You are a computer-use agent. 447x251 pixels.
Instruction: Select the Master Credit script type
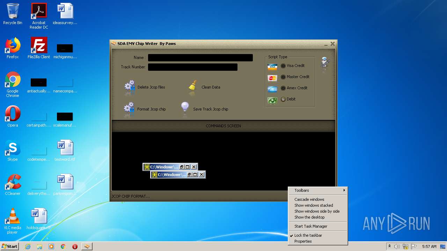click(x=283, y=77)
